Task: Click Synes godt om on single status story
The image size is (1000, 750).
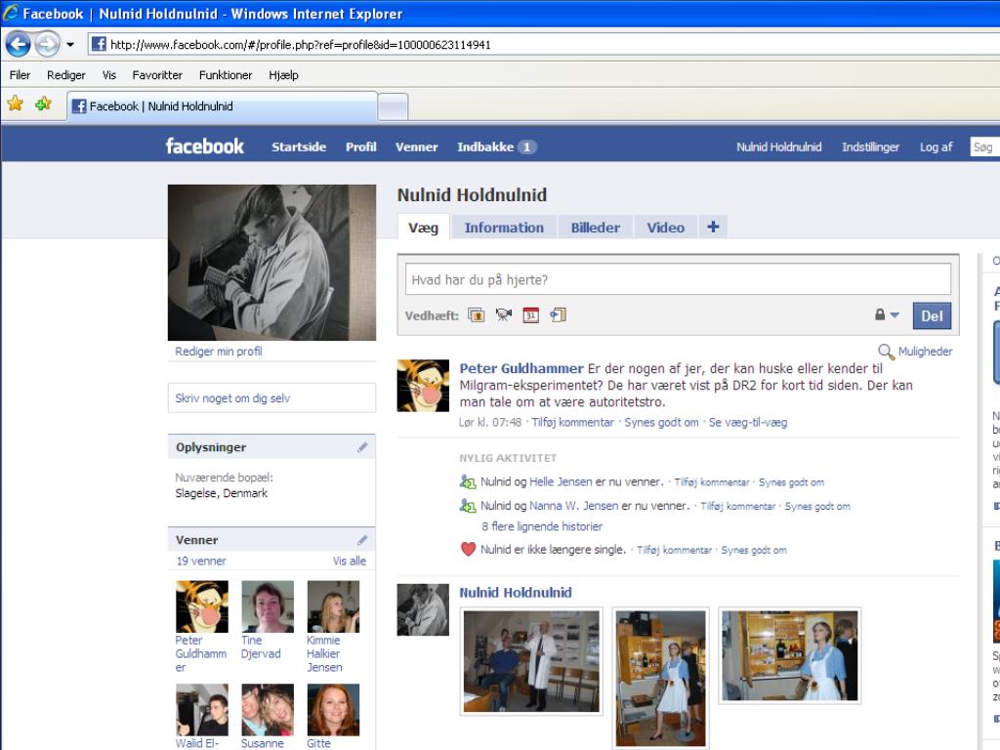Action: click(754, 550)
